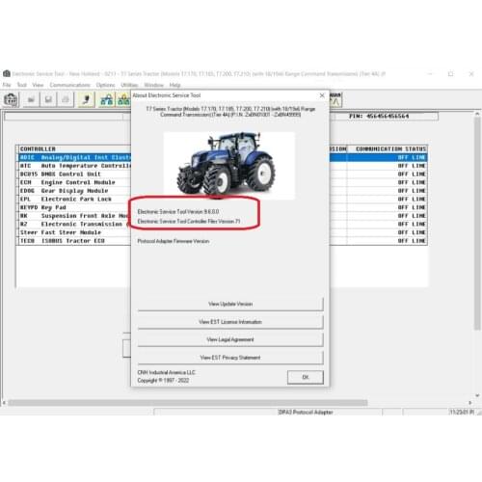
Task: Click the View EST Privacy Statement button
Action: click(x=230, y=358)
